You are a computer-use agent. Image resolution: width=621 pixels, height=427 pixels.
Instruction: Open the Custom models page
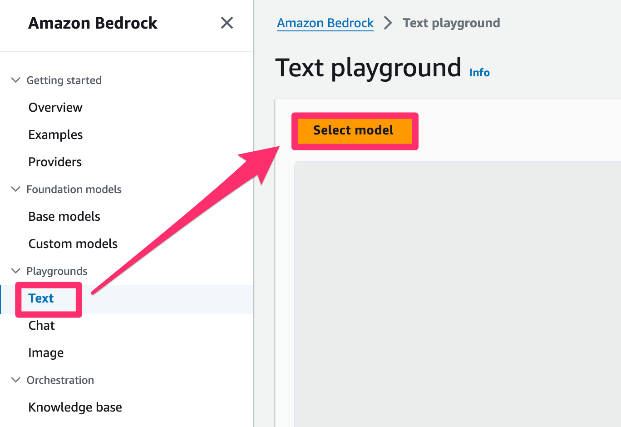tap(73, 243)
